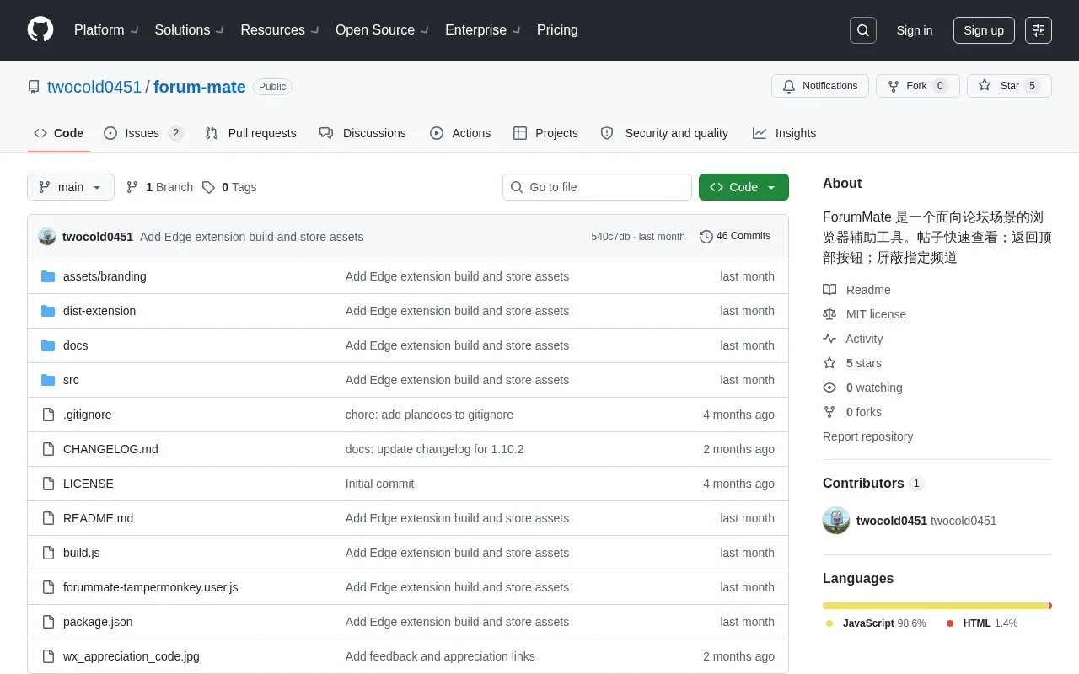
Task: Focus the Go to file search field
Action: 597,187
